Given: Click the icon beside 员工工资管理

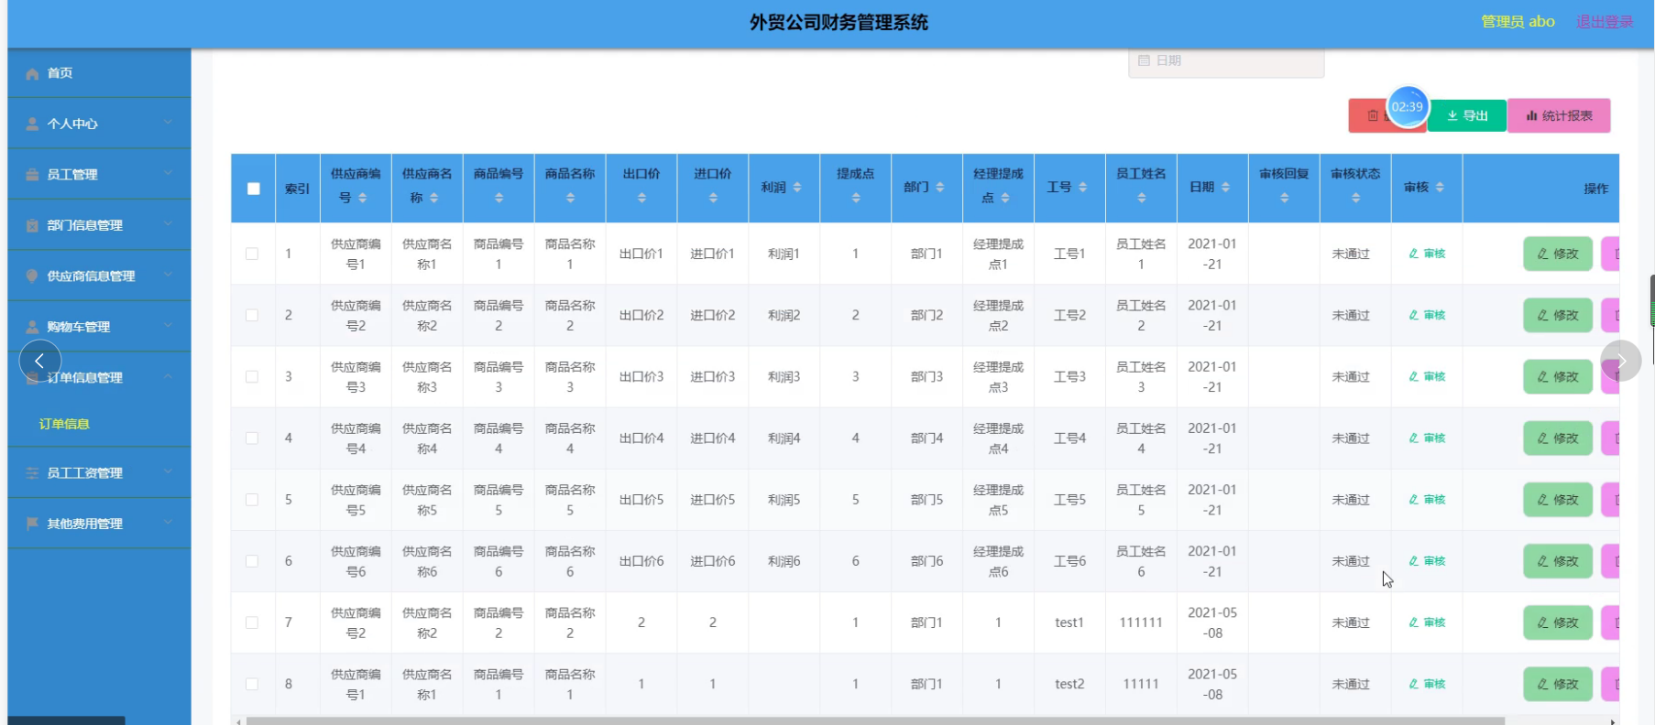Looking at the screenshot, I should click(32, 473).
